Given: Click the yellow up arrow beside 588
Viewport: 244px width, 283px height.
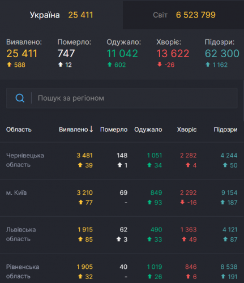Looking at the screenshot, I should (9, 65).
